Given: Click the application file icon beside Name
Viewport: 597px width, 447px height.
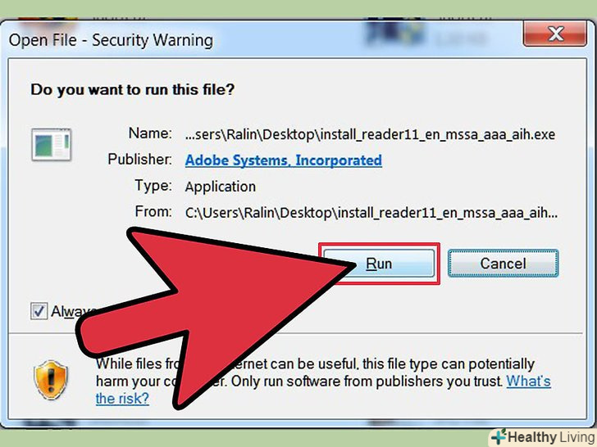Looking at the screenshot, I should point(52,144).
